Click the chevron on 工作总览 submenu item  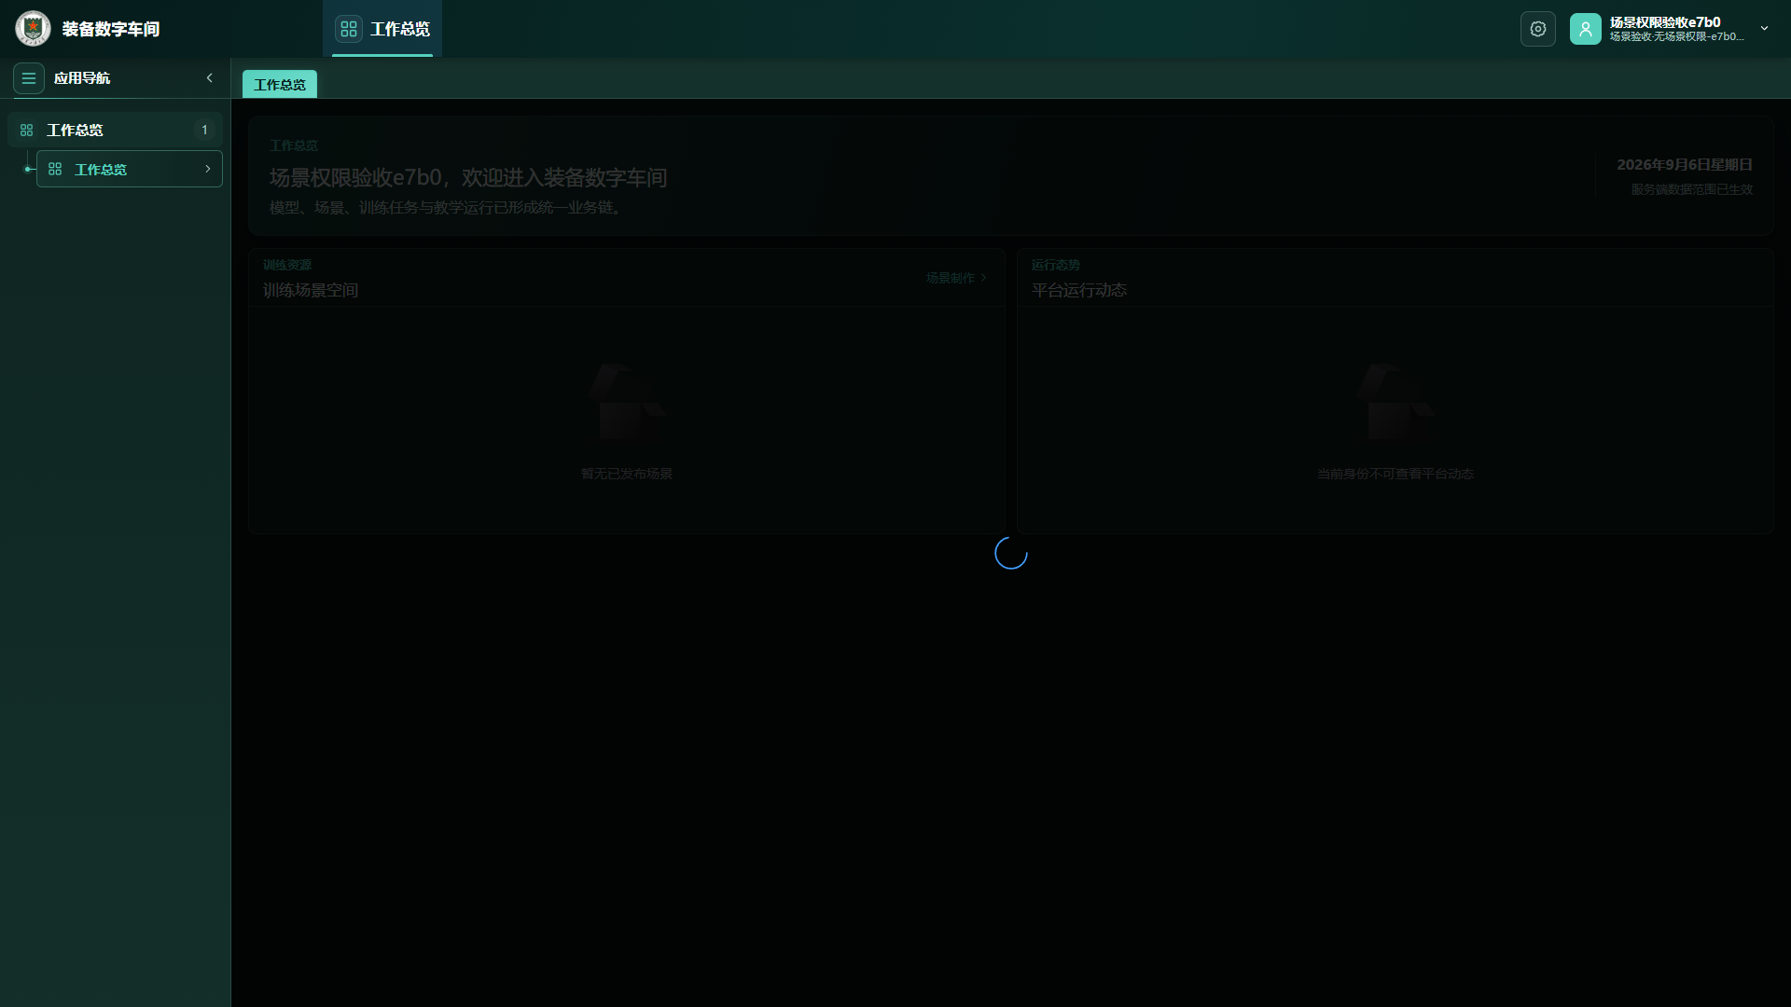tap(208, 169)
